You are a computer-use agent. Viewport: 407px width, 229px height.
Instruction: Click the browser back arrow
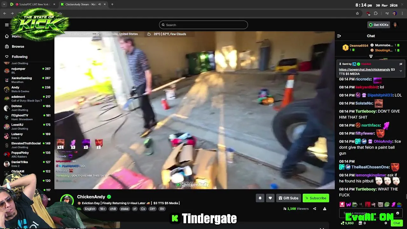(4, 13)
